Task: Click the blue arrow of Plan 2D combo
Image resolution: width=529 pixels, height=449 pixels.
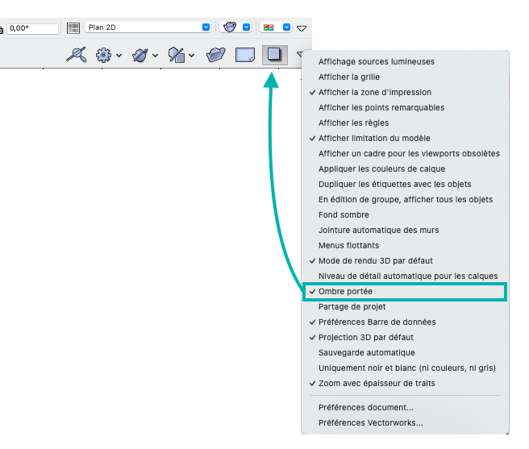Action: pyautogui.click(x=206, y=27)
